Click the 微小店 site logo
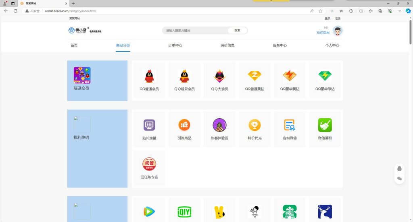The image size is (413, 222). (x=85, y=30)
